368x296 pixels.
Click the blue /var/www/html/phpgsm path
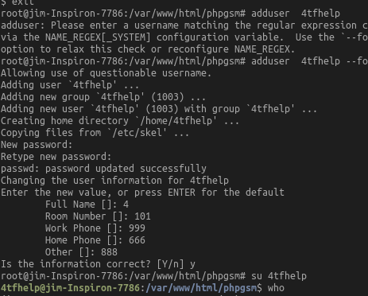tap(201, 288)
